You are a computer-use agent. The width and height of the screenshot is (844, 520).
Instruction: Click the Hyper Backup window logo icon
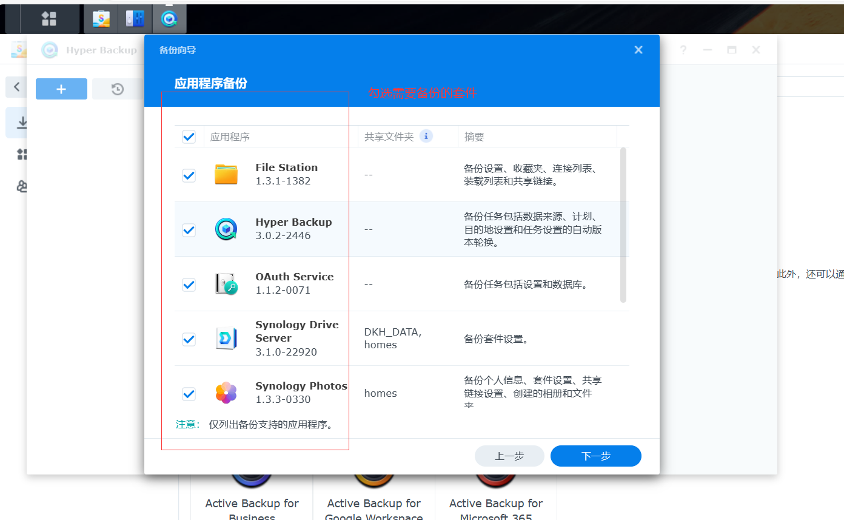click(50, 50)
